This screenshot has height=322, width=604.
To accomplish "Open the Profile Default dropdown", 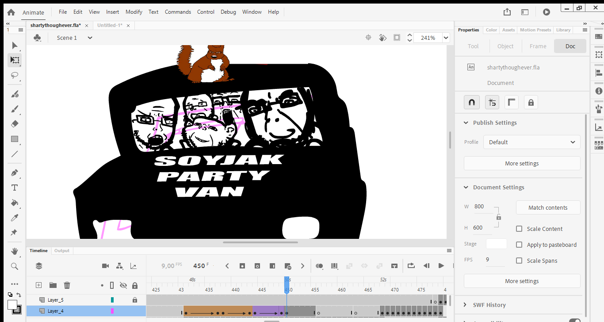I will [531, 142].
